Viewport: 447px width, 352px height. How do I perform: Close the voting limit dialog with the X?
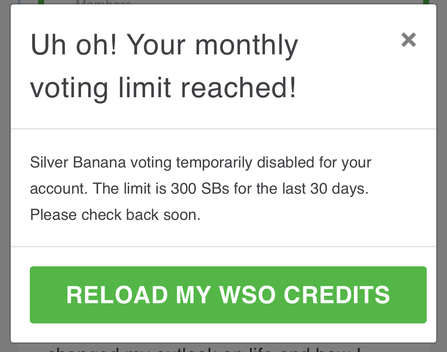pos(408,40)
